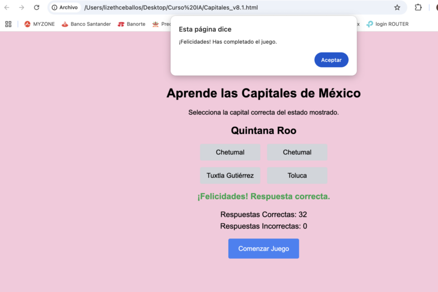Open the Extensions puzzle icon

(x=418, y=8)
